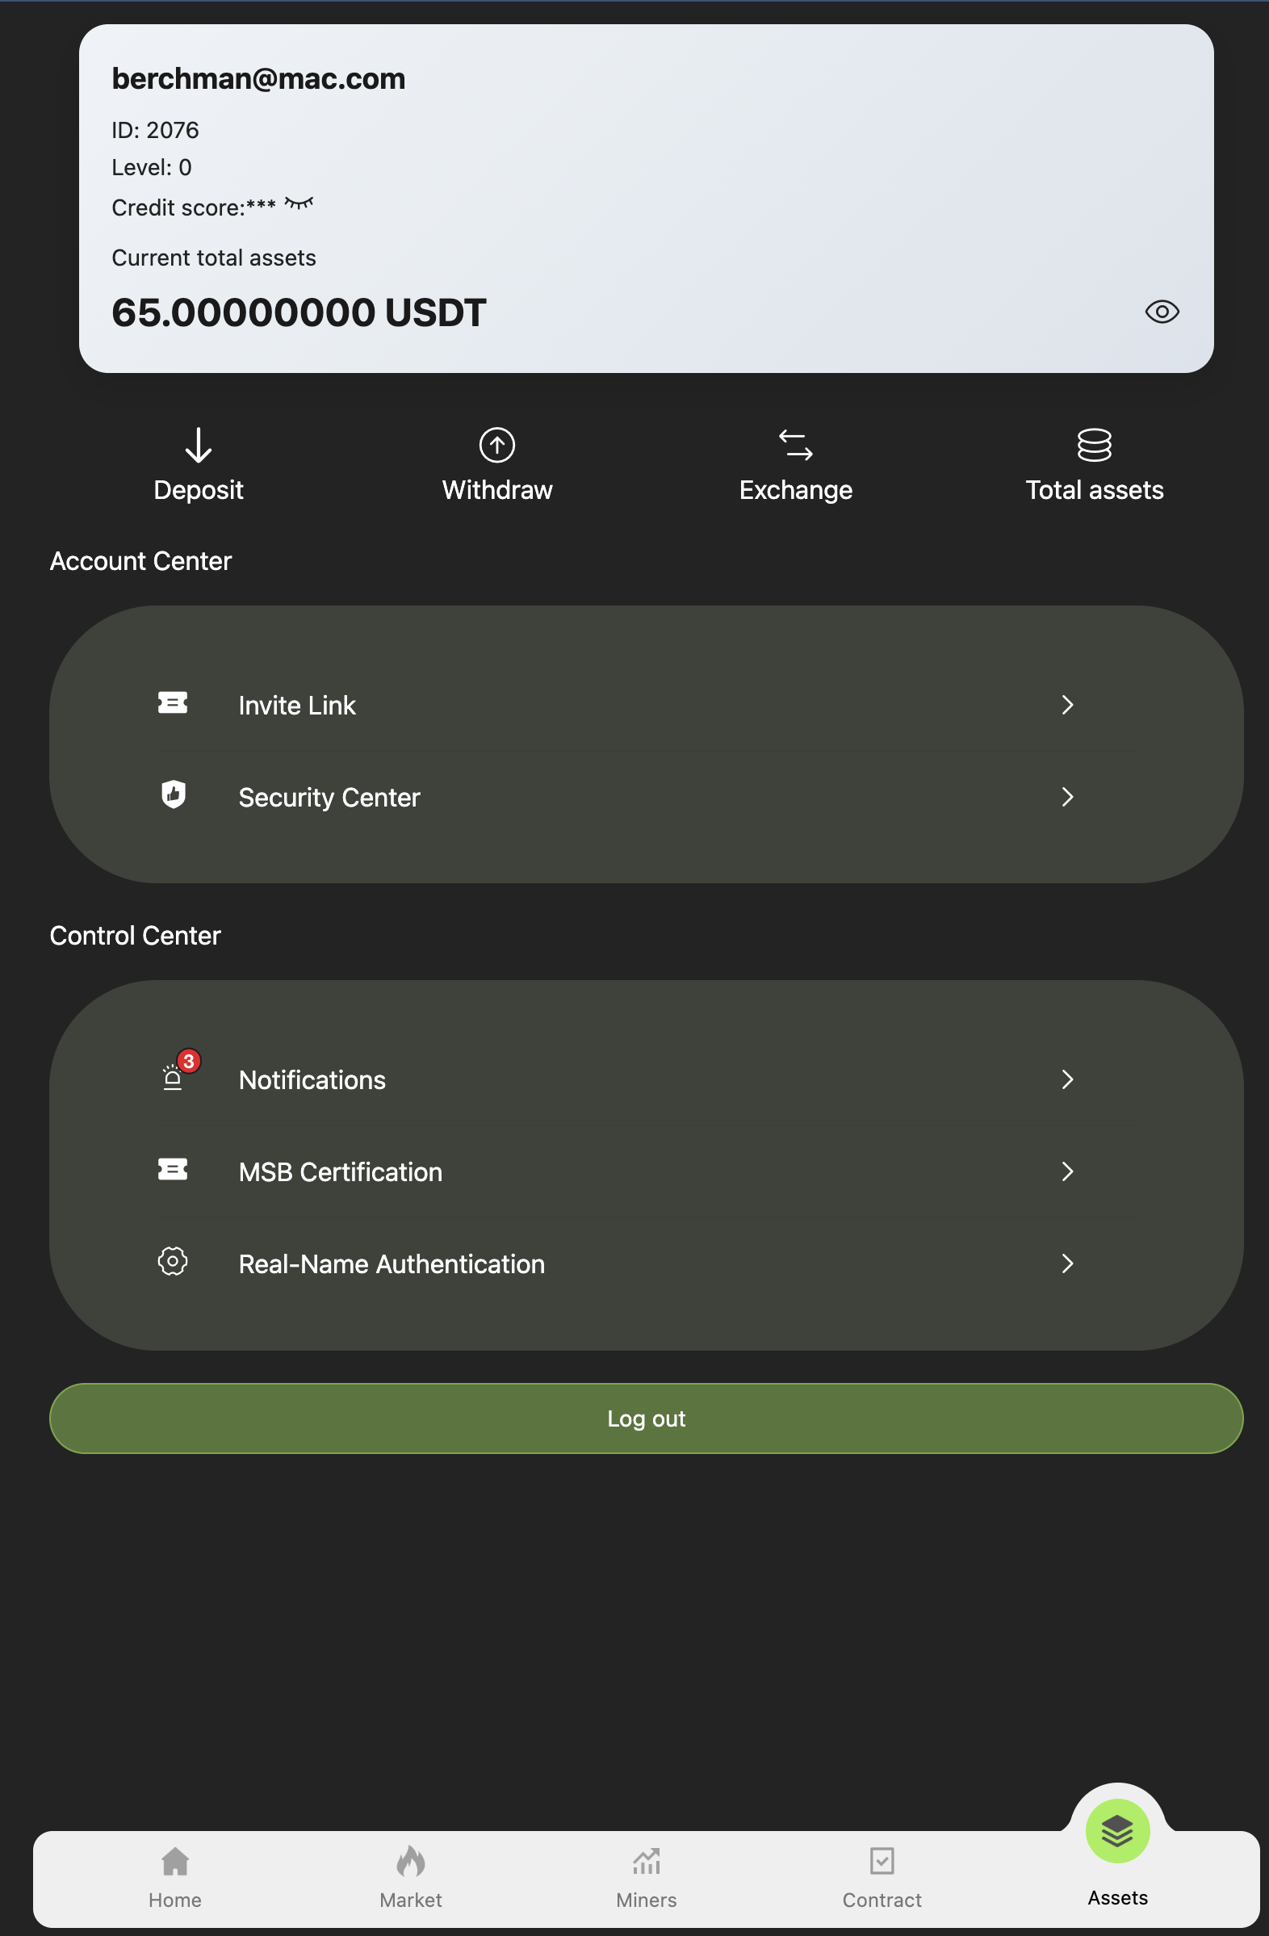
Task: Expand the Invite Link row chevron
Action: pos(1067,705)
